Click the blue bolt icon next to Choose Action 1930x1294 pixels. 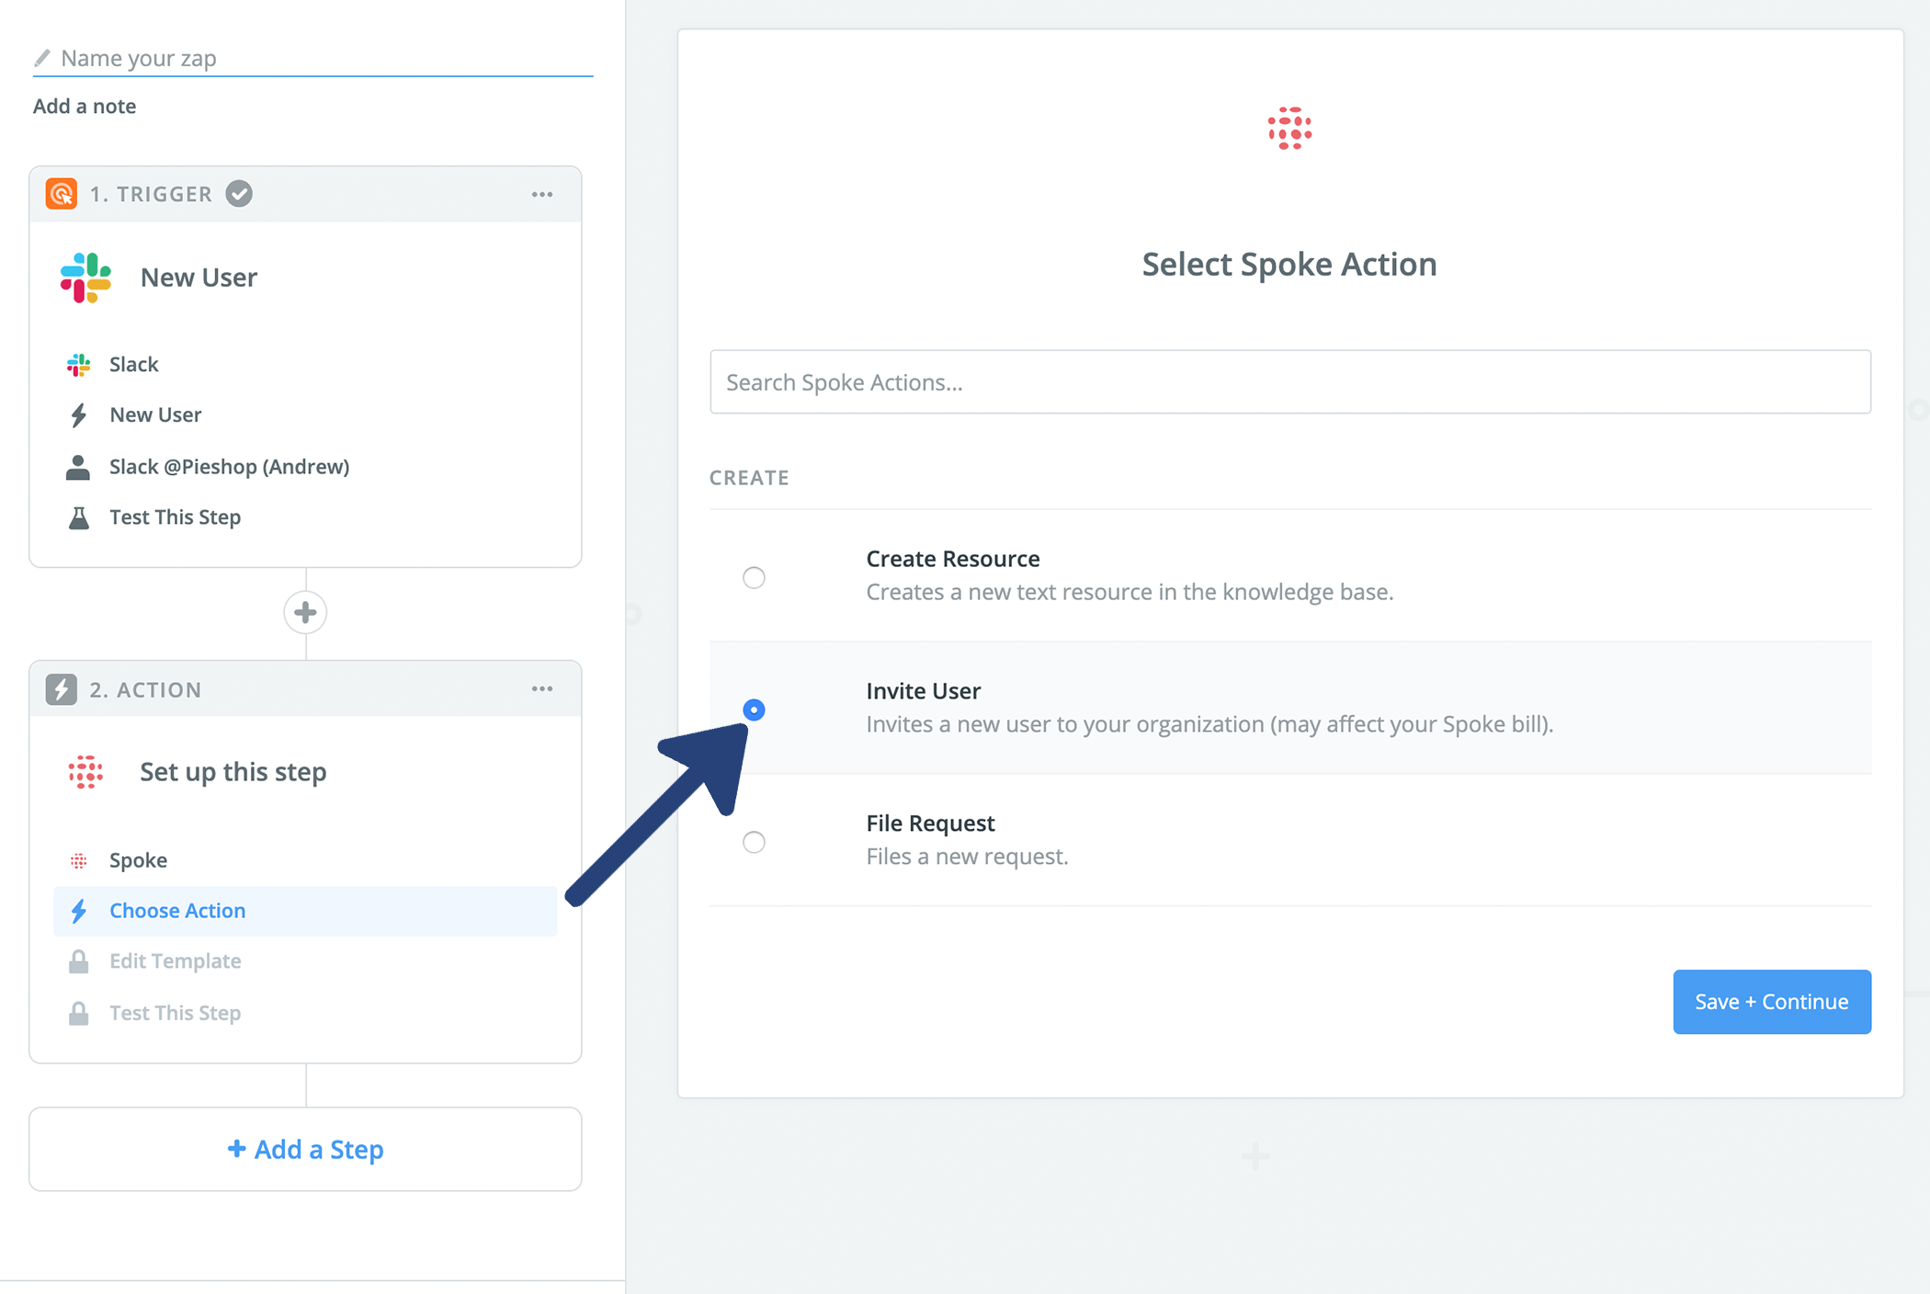click(79, 911)
